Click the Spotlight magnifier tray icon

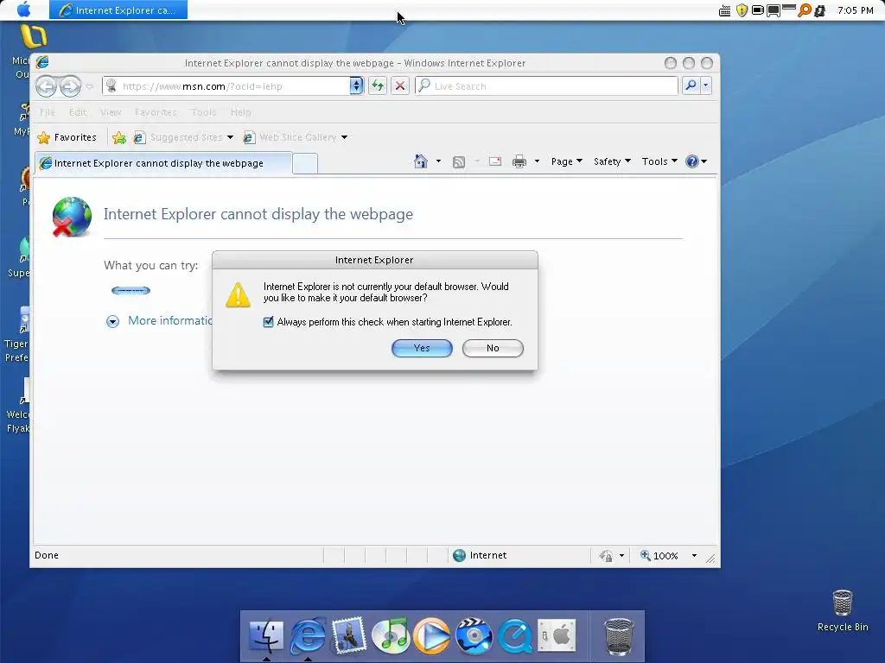click(804, 10)
